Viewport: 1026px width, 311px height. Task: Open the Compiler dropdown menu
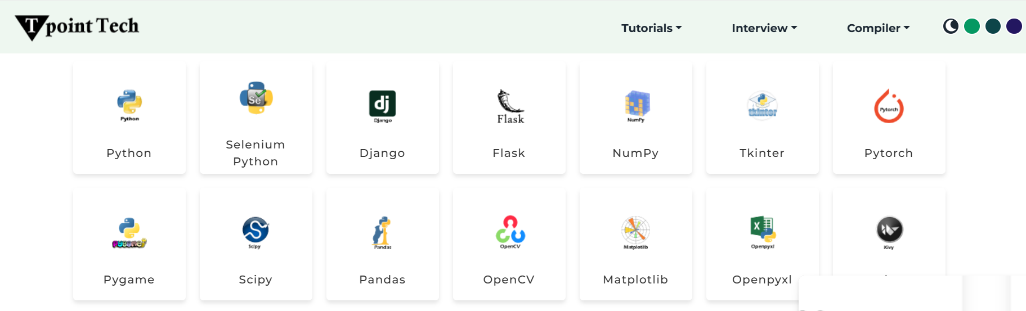878,28
